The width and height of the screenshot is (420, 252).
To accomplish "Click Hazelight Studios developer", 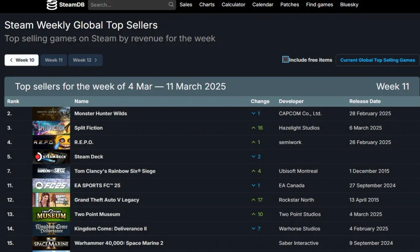I will 299,128.
